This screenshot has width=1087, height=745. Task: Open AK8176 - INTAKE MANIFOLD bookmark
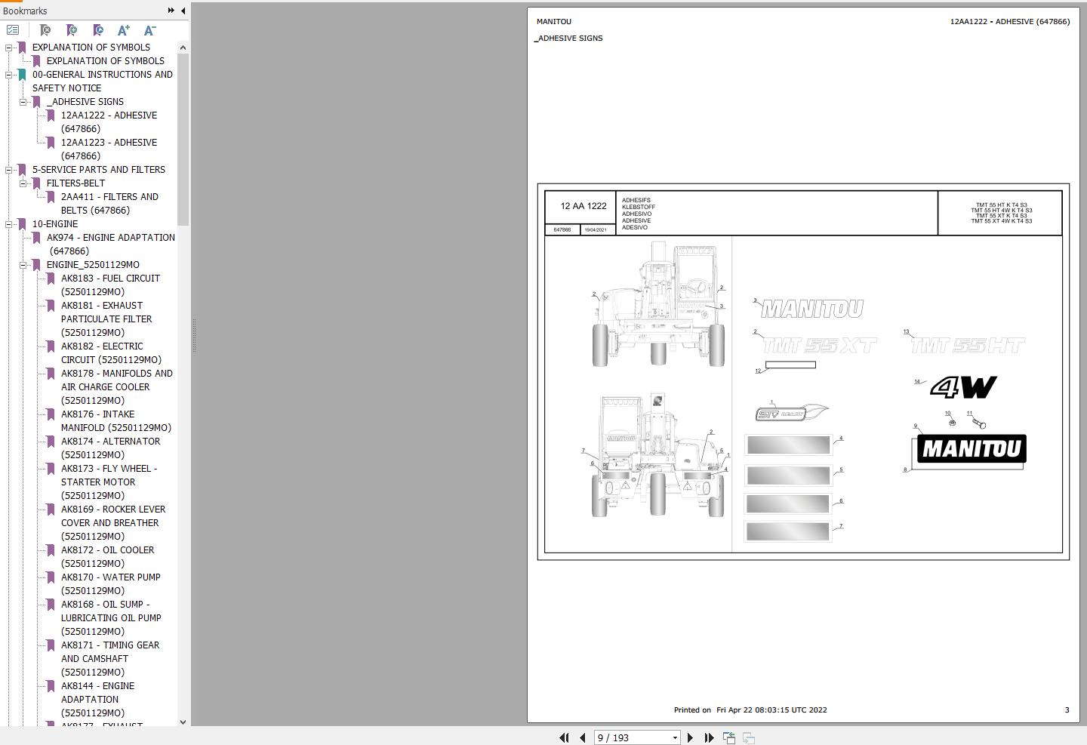click(116, 421)
